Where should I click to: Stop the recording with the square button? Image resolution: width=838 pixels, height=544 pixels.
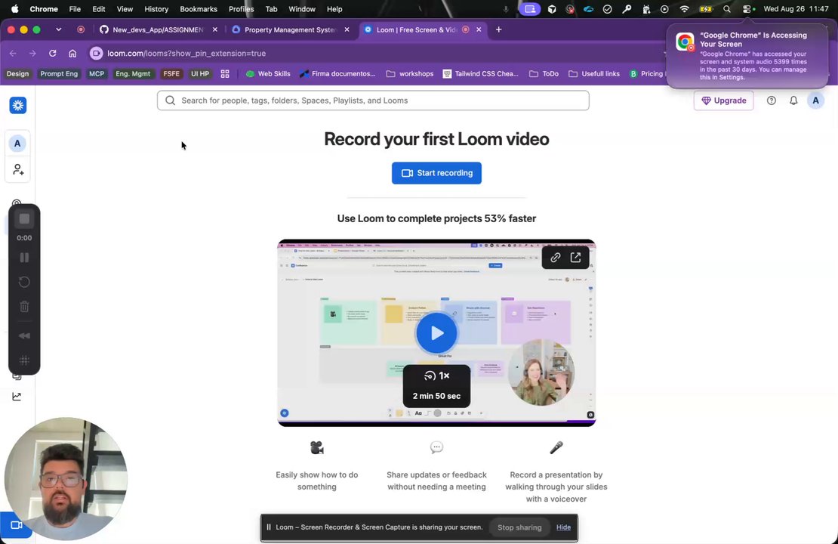click(24, 219)
